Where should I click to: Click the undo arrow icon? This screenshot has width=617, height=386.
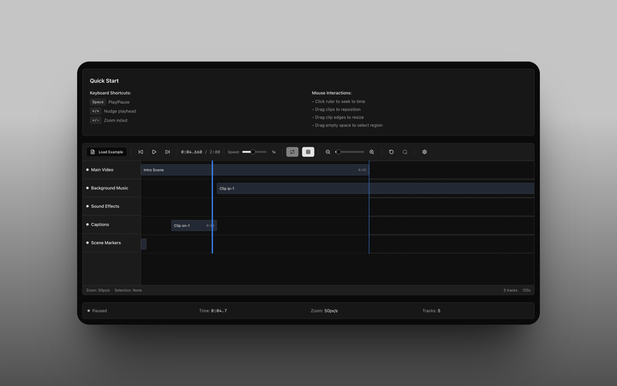pos(391,152)
